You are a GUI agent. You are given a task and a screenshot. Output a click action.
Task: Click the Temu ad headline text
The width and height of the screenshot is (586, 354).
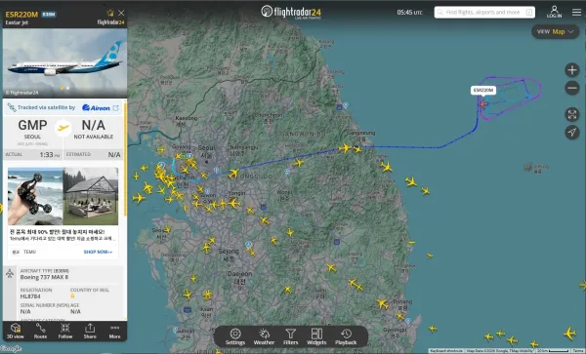pyautogui.click(x=57, y=232)
